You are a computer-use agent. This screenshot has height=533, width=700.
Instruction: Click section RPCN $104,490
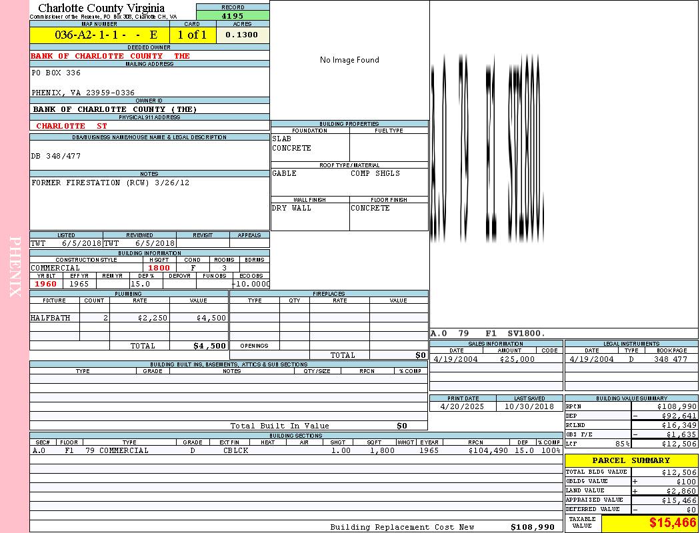click(488, 450)
